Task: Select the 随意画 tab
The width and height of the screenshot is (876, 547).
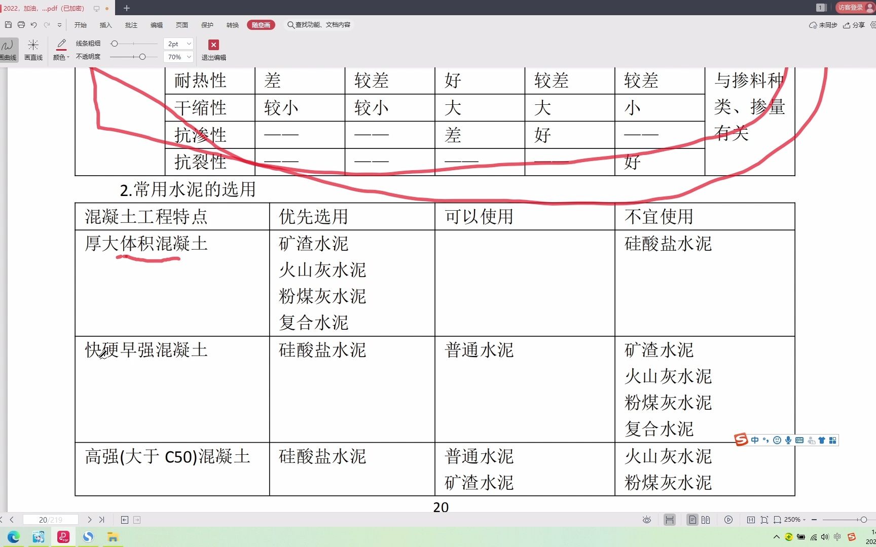Action: coord(261,25)
